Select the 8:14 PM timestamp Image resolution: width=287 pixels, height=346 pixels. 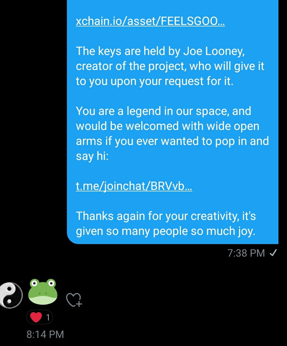coord(45,334)
